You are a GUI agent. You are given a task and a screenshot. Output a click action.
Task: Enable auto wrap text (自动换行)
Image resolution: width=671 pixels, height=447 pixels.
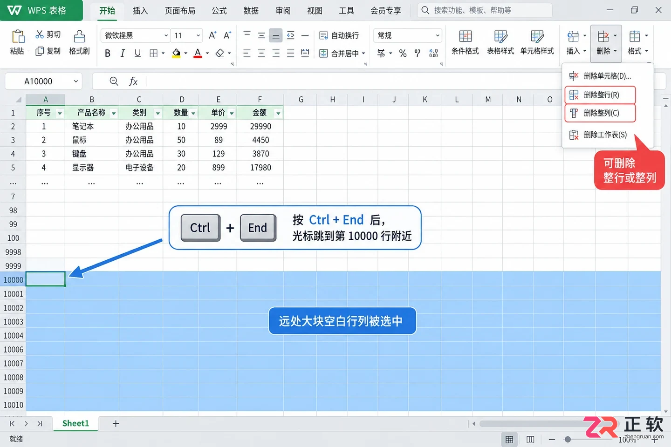(339, 35)
